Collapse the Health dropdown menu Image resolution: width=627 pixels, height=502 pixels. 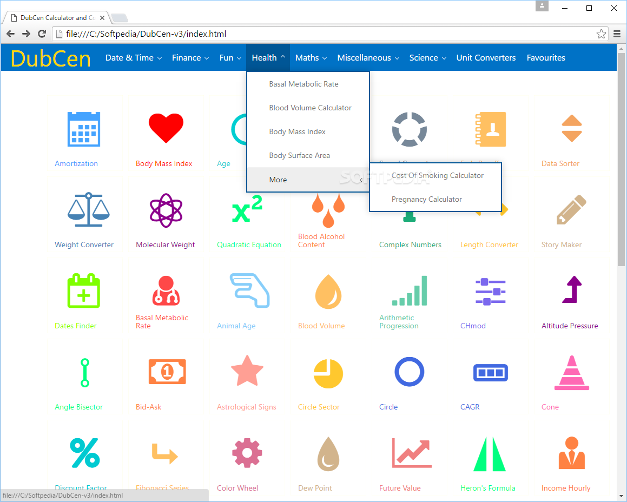pos(268,57)
